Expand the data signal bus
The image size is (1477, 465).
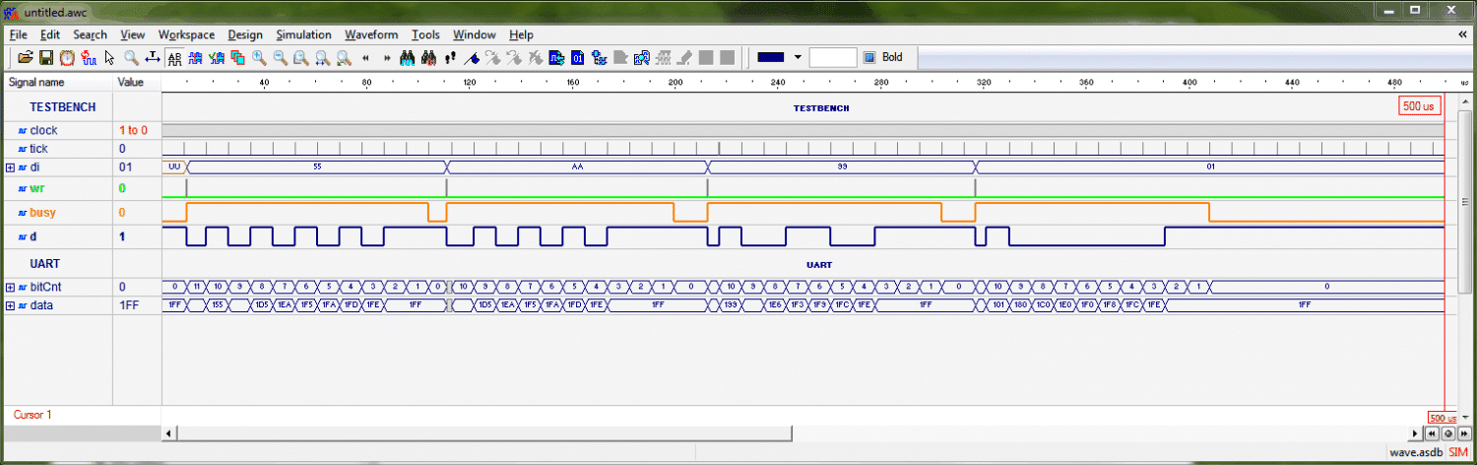[10, 306]
